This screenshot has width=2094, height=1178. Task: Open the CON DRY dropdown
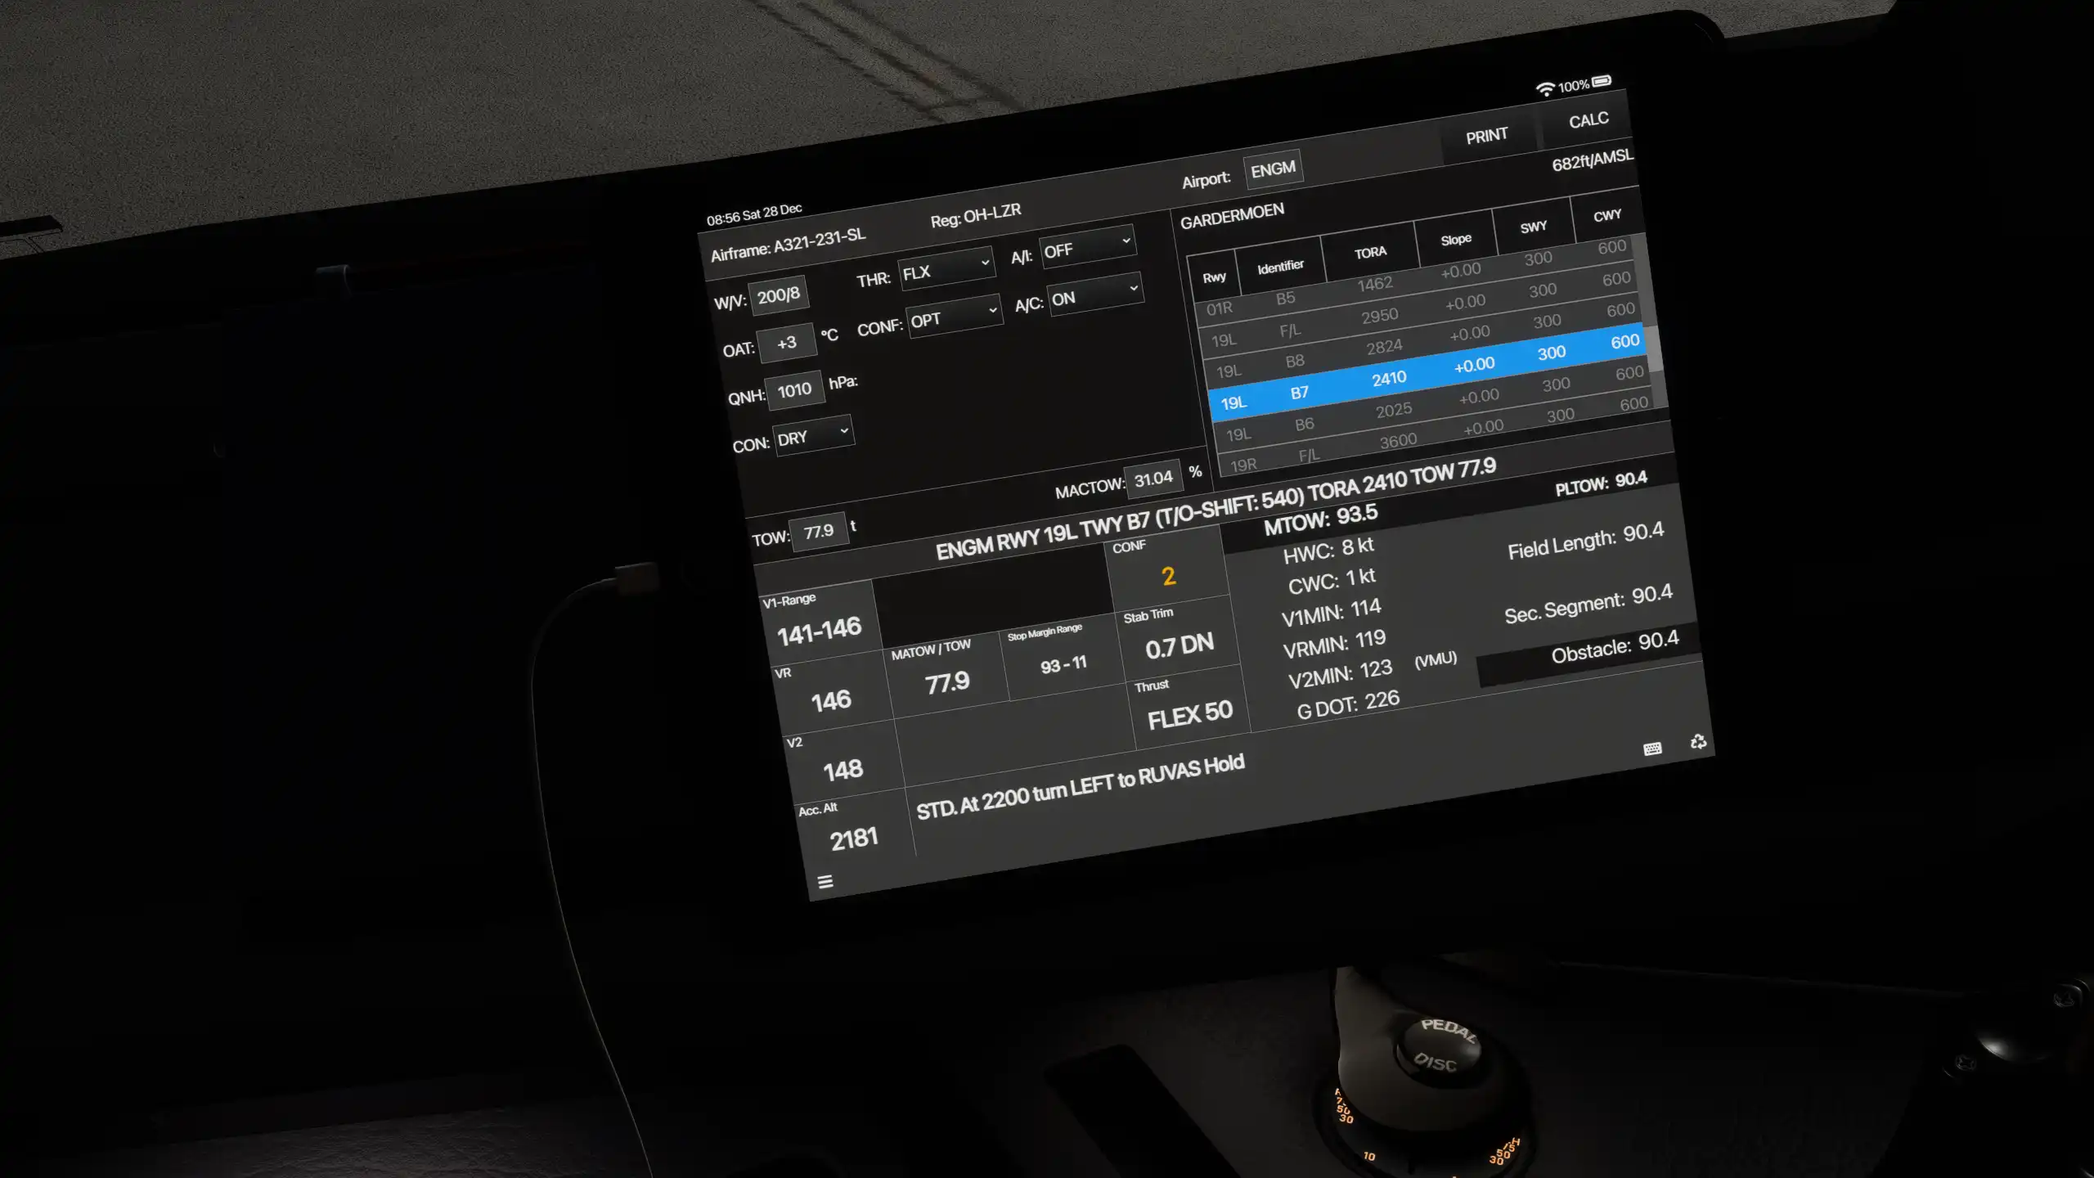[813, 435]
